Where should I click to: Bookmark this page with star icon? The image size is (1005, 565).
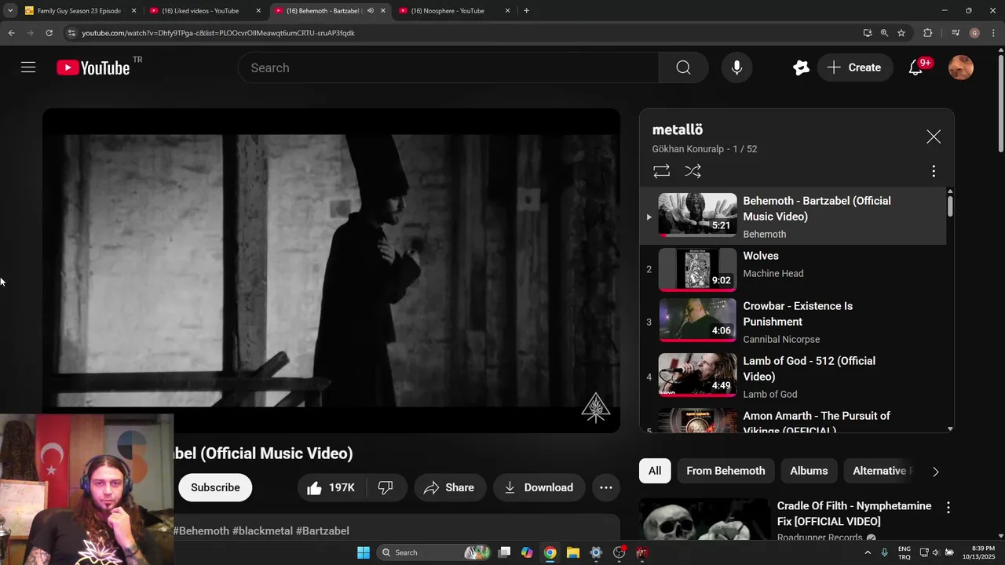point(901,33)
